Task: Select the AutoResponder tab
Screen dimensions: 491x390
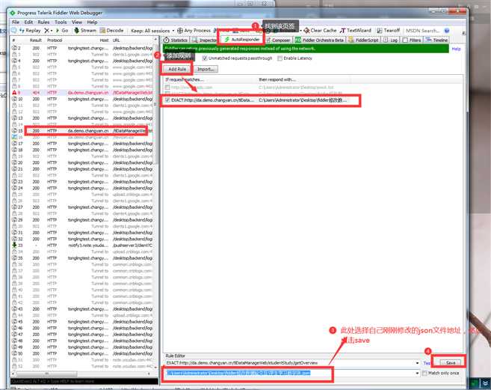Action: [241, 40]
